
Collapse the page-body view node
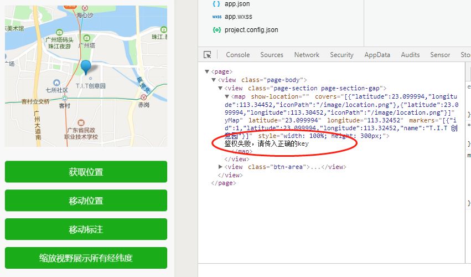click(x=214, y=80)
